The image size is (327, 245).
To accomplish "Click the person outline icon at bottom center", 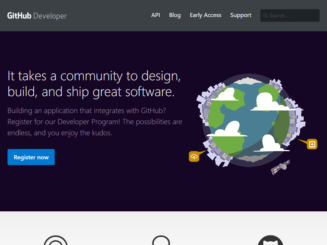I will tap(161, 241).
